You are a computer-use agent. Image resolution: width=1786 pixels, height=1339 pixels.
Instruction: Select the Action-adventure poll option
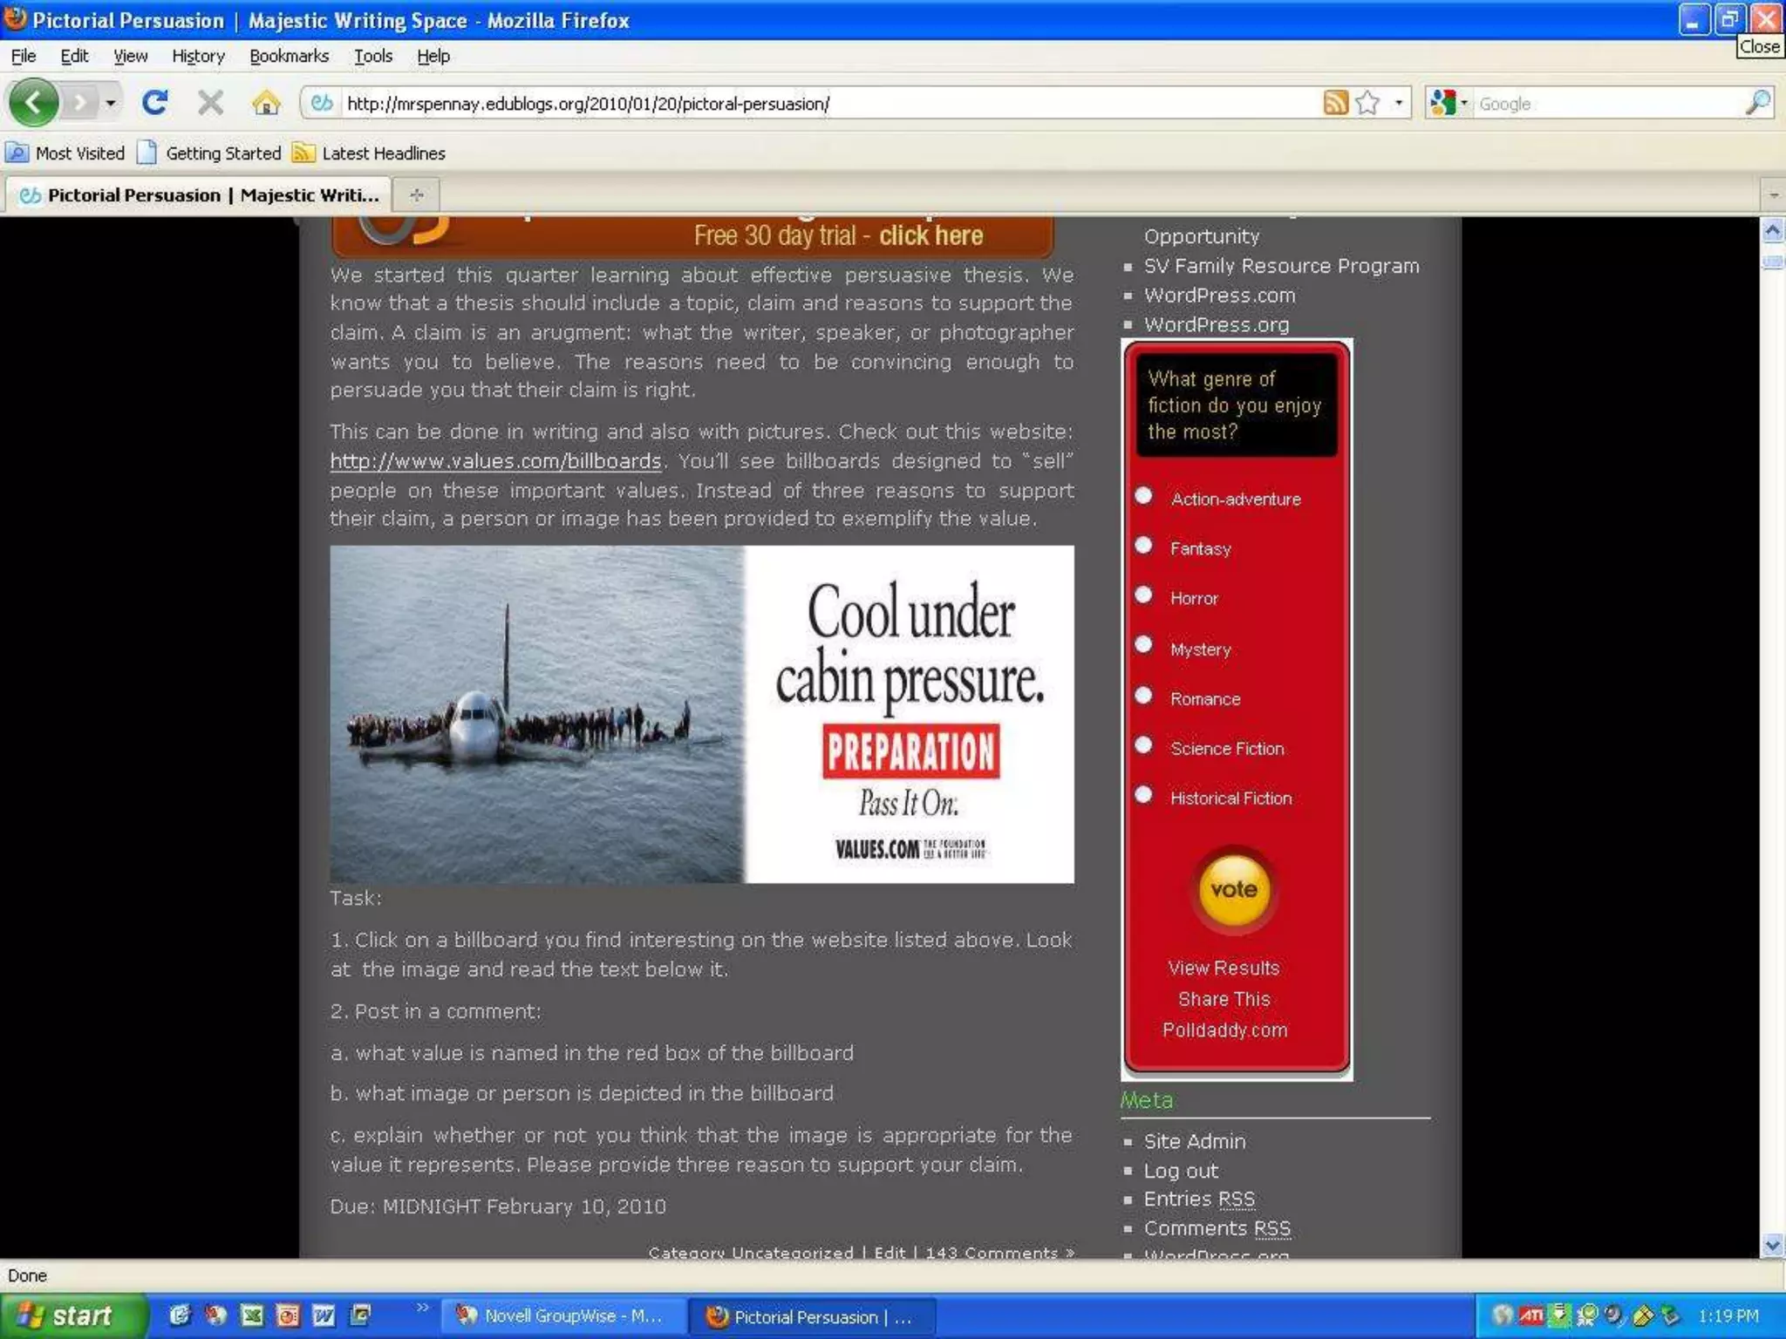[1144, 496]
